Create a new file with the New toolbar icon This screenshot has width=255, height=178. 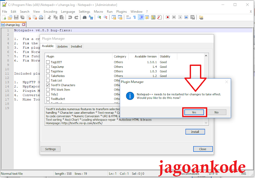(4, 18)
